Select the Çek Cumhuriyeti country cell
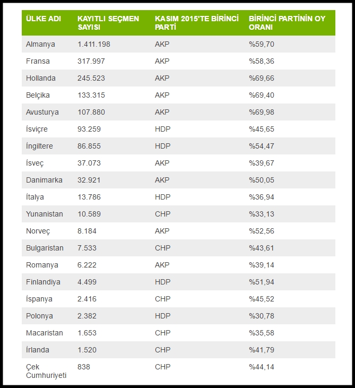Screen dimensions: 355x388 (x=46, y=370)
